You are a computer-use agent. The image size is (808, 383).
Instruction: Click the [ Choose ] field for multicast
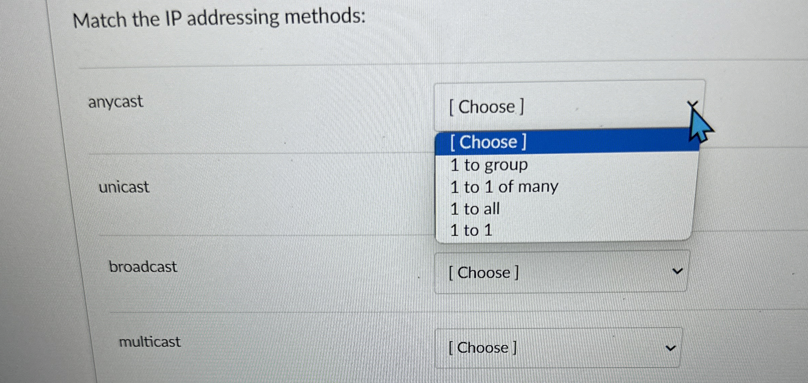[x=482, y=348]
